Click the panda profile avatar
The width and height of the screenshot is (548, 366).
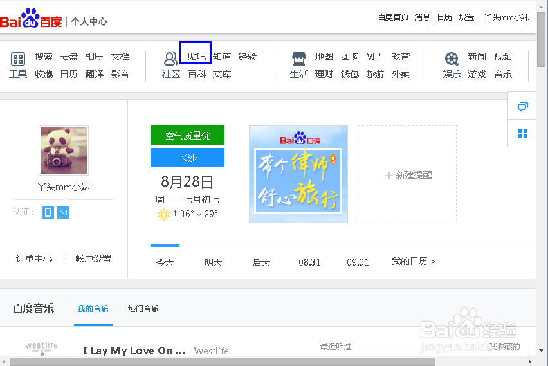point(64,151)
